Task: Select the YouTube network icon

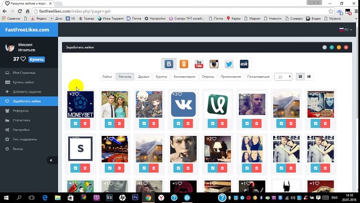Action: pos(199,64)
